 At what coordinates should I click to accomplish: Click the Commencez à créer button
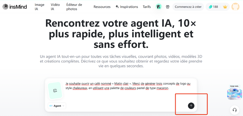tap(188, 7)
